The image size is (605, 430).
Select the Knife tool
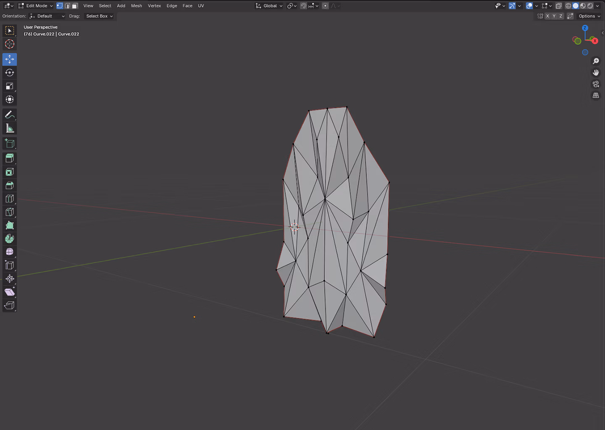(10, 212)
